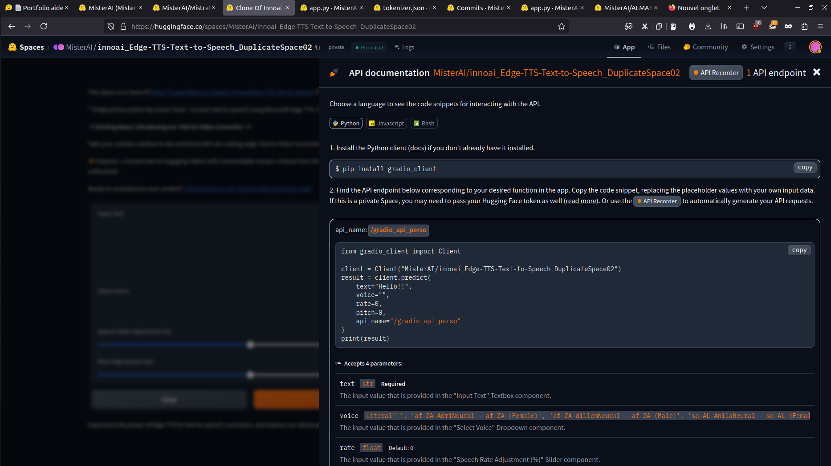Image resolution: width=831 pixels, height=466 pixels.
Task: Click the /gradio_api_perso api_name label
Action: tap(399, 230)
